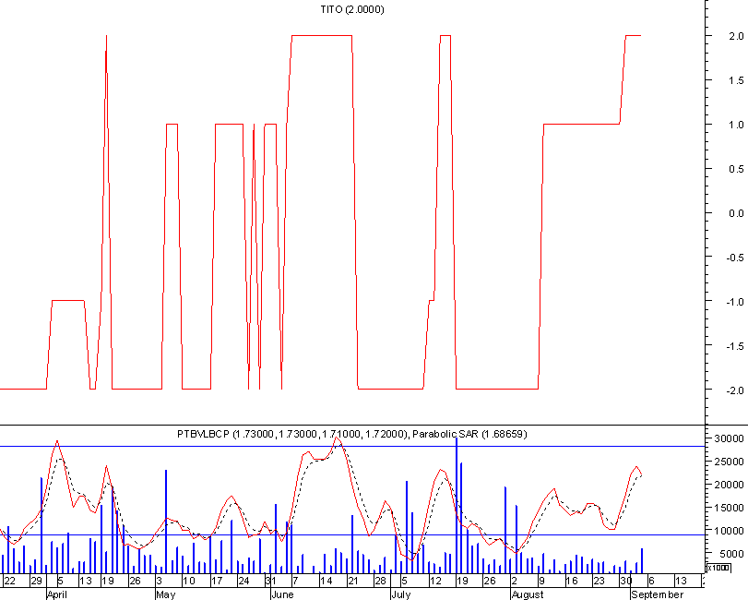Viewport: 748px width, 600px height.
Task: Click the 30000 volume axis label
Action: point(730,438)
